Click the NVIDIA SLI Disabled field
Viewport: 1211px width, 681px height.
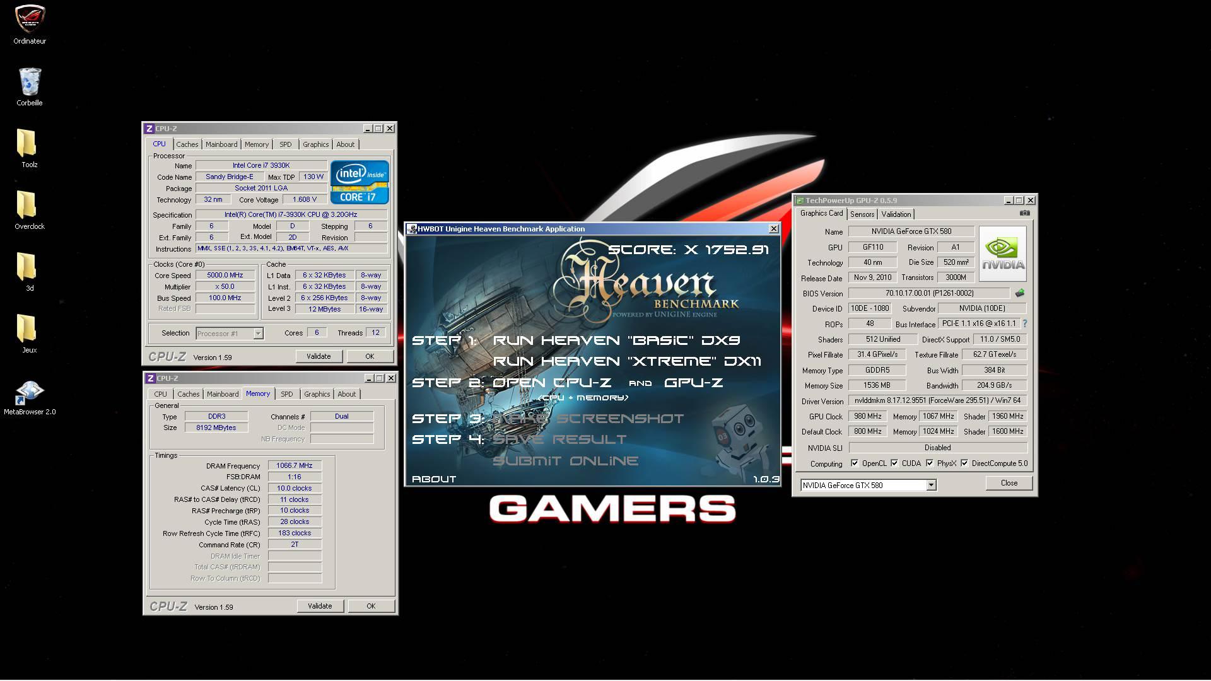[938, 448]
